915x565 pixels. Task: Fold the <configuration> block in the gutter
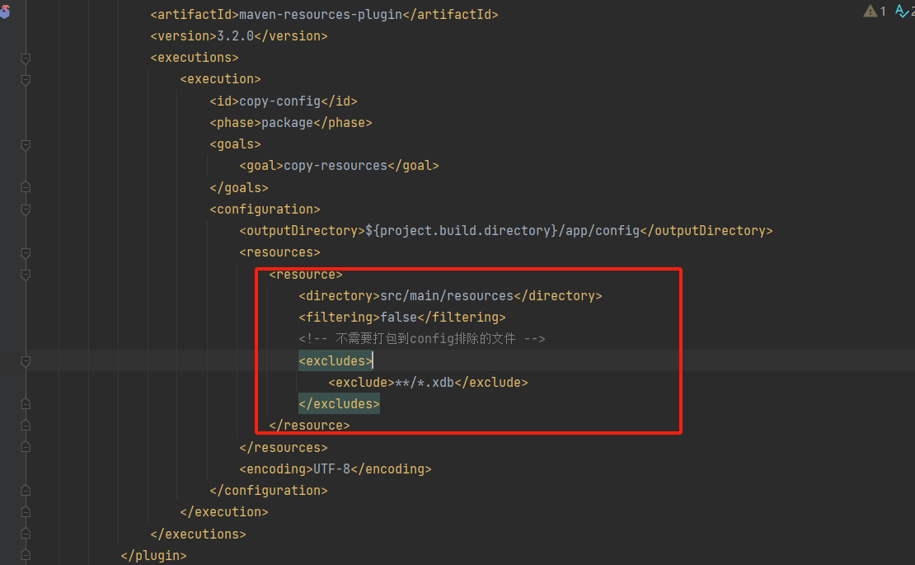click(26, 210)
